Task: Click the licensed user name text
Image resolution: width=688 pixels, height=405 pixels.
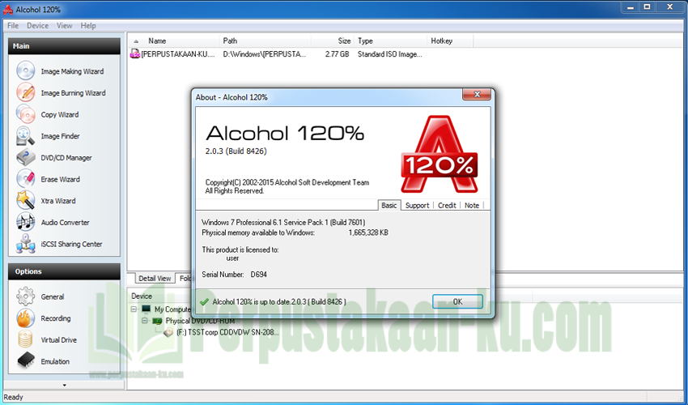Action: pos(232,258)
